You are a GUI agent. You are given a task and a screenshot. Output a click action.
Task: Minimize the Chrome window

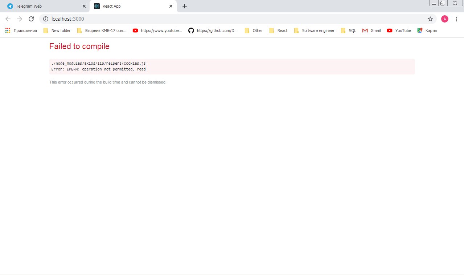434,3
